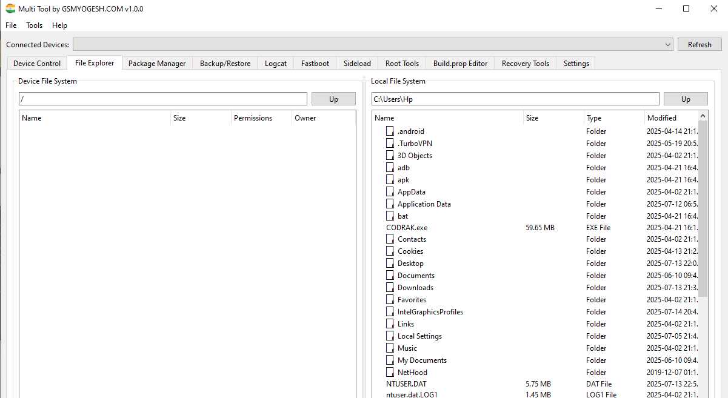The width and height of the screenshot is (728, 398).
Task: Click the folder icon beside adb
Action: click(390, 167)
